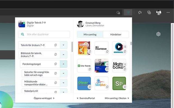The height and width of the screenshot is (108, 174).
Task: Expand the Nobelpris till row
Action: coord(63,91)
